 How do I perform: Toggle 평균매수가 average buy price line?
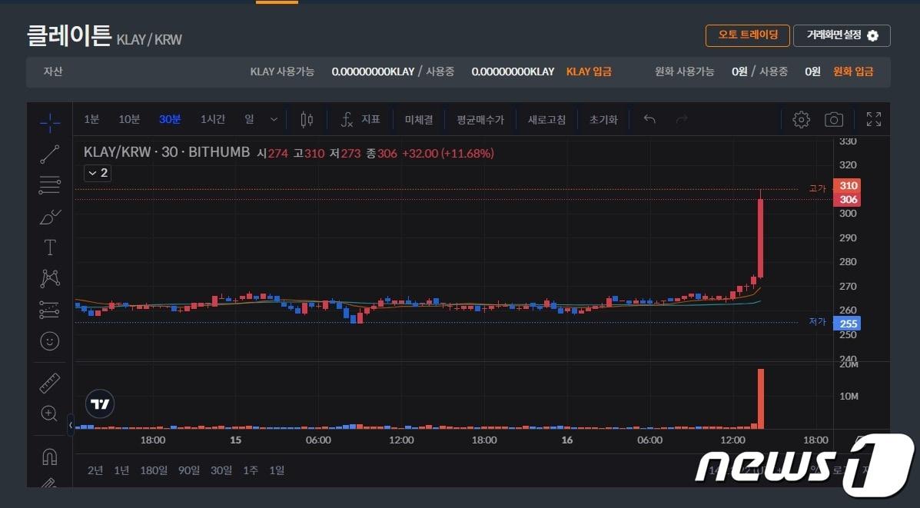coord(480,120)
